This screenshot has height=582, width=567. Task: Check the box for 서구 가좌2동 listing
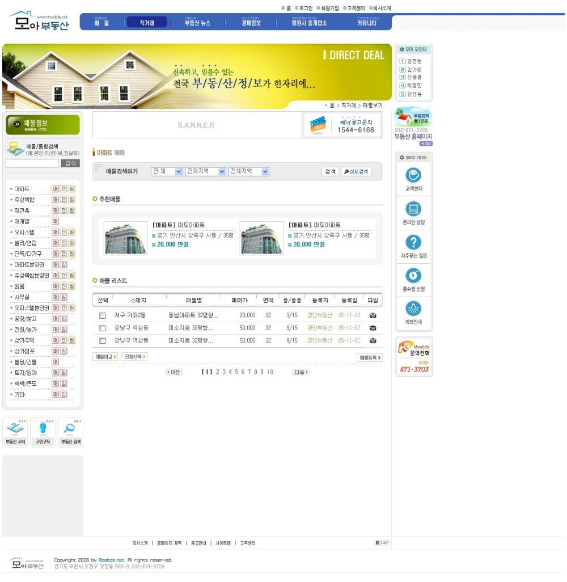tap(103, 315)
